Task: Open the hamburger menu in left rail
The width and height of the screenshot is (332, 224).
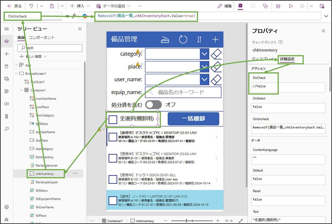Action: pyautogui.click(x=7, y=29)
